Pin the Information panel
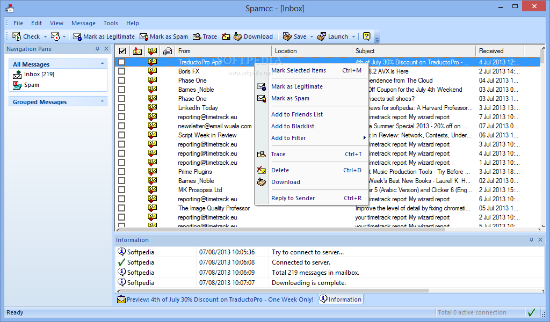 coord(531,240)
